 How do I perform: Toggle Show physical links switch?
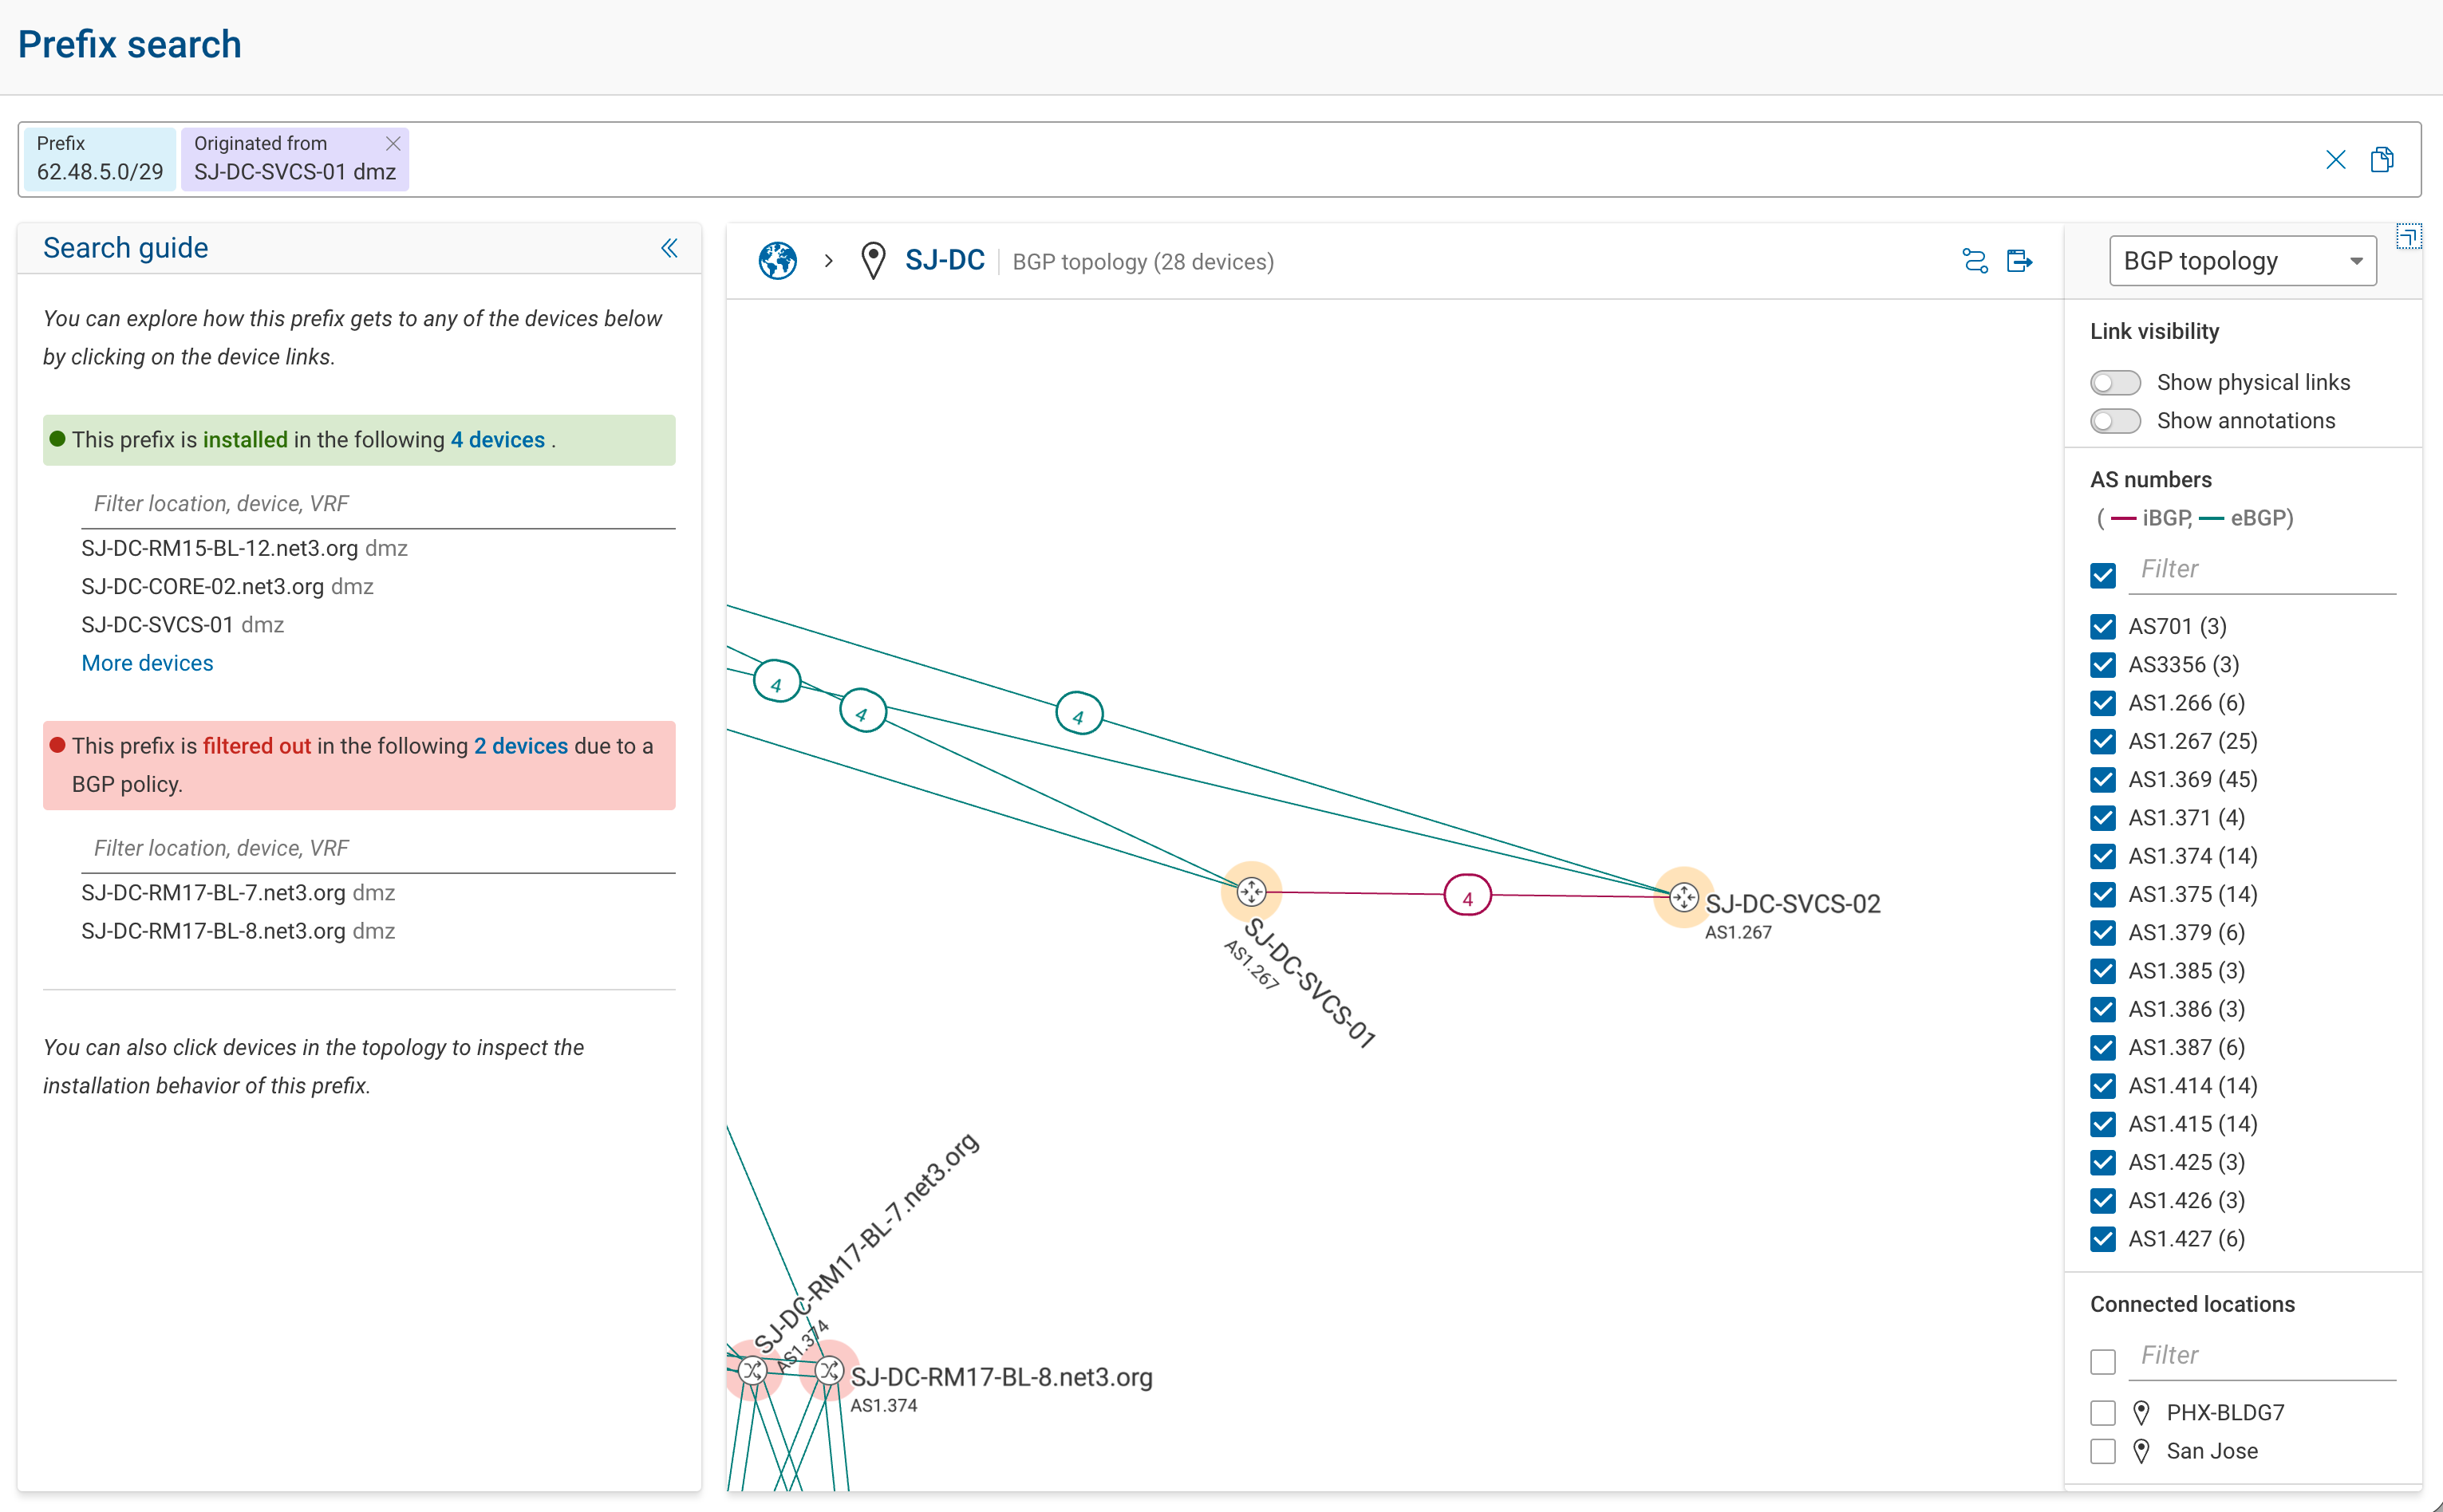(2116, 383)
